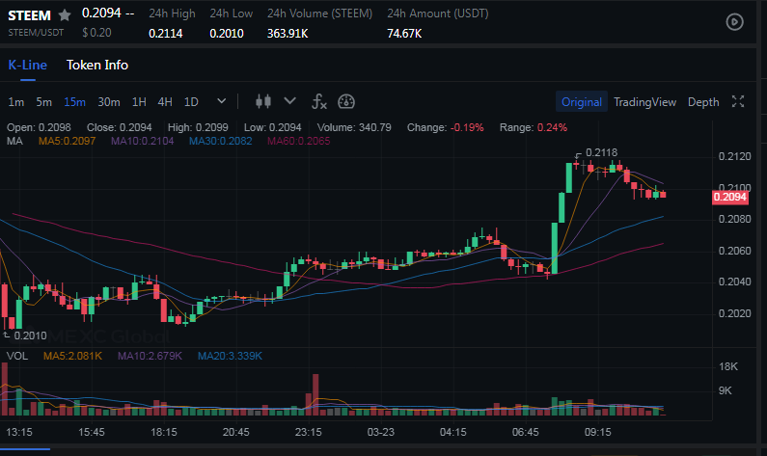Click the 0.2118 high price marker

coord(601,152)
